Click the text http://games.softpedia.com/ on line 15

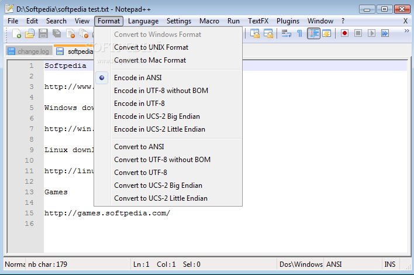107,213
